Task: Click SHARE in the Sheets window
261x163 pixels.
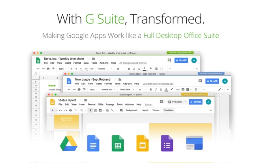Action: click(181, 60)
